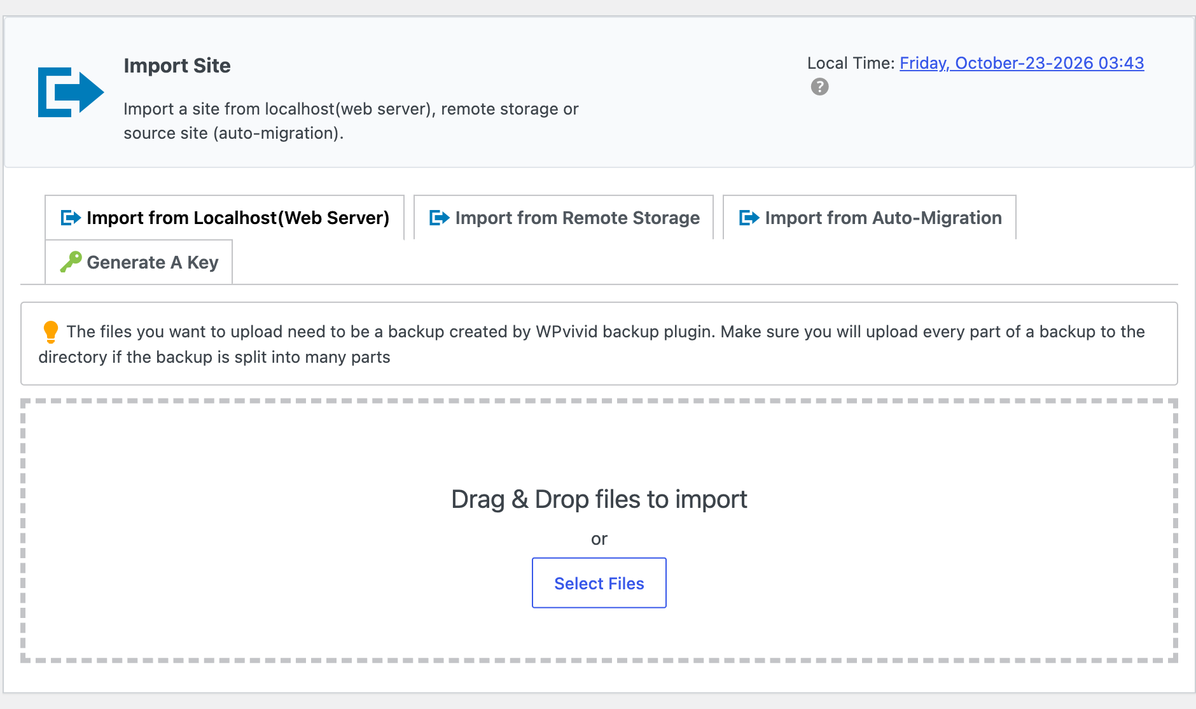This screenshot has width=1196, height=709.
Task: Click the Drag & Drop files upload area
Action: (599, 531)
